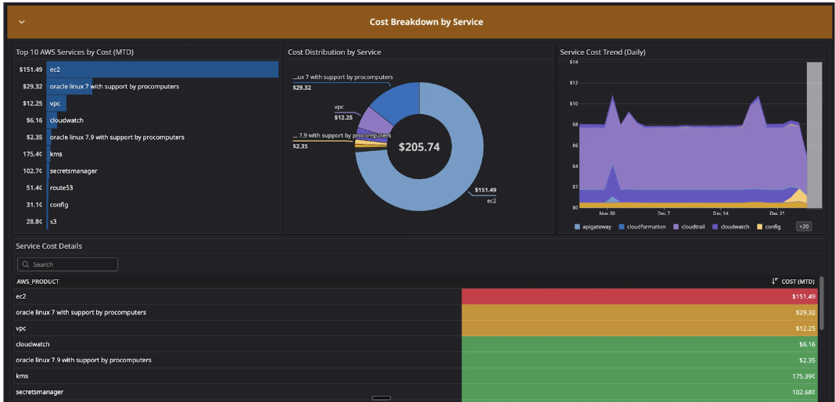
Task: Click the ec2 label beside the donut chart
Action: tap(491, 201)
